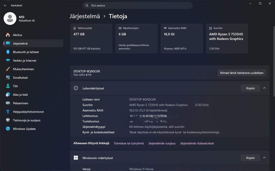This screenshot has width=275, height=171.
Task: Click the Windows logo beside Windowsin määritykset
Action: [76, 158]
